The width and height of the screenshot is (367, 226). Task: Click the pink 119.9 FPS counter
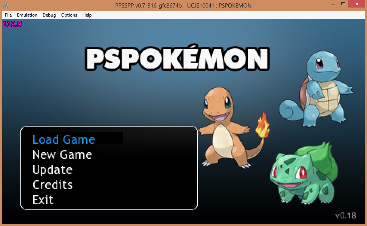point(12,24)
